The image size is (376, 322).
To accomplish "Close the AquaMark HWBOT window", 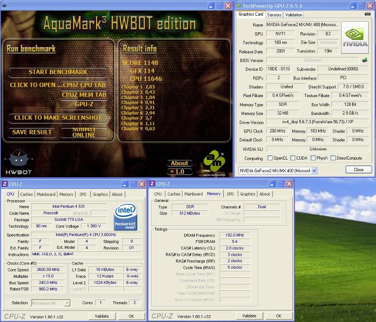I will [x=228, y=6].
